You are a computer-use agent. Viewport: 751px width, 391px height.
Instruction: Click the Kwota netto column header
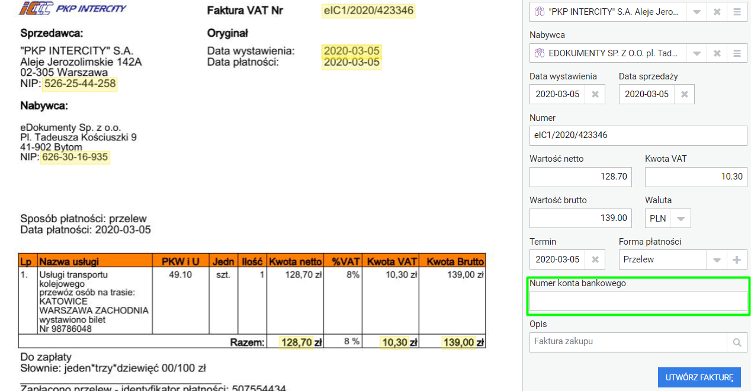[x=296, y=261]
